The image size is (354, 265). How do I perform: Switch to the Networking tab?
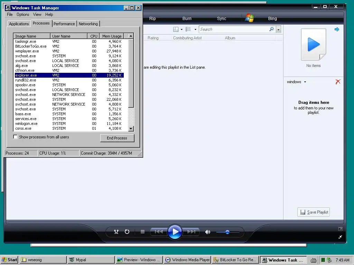pos(88,24)
